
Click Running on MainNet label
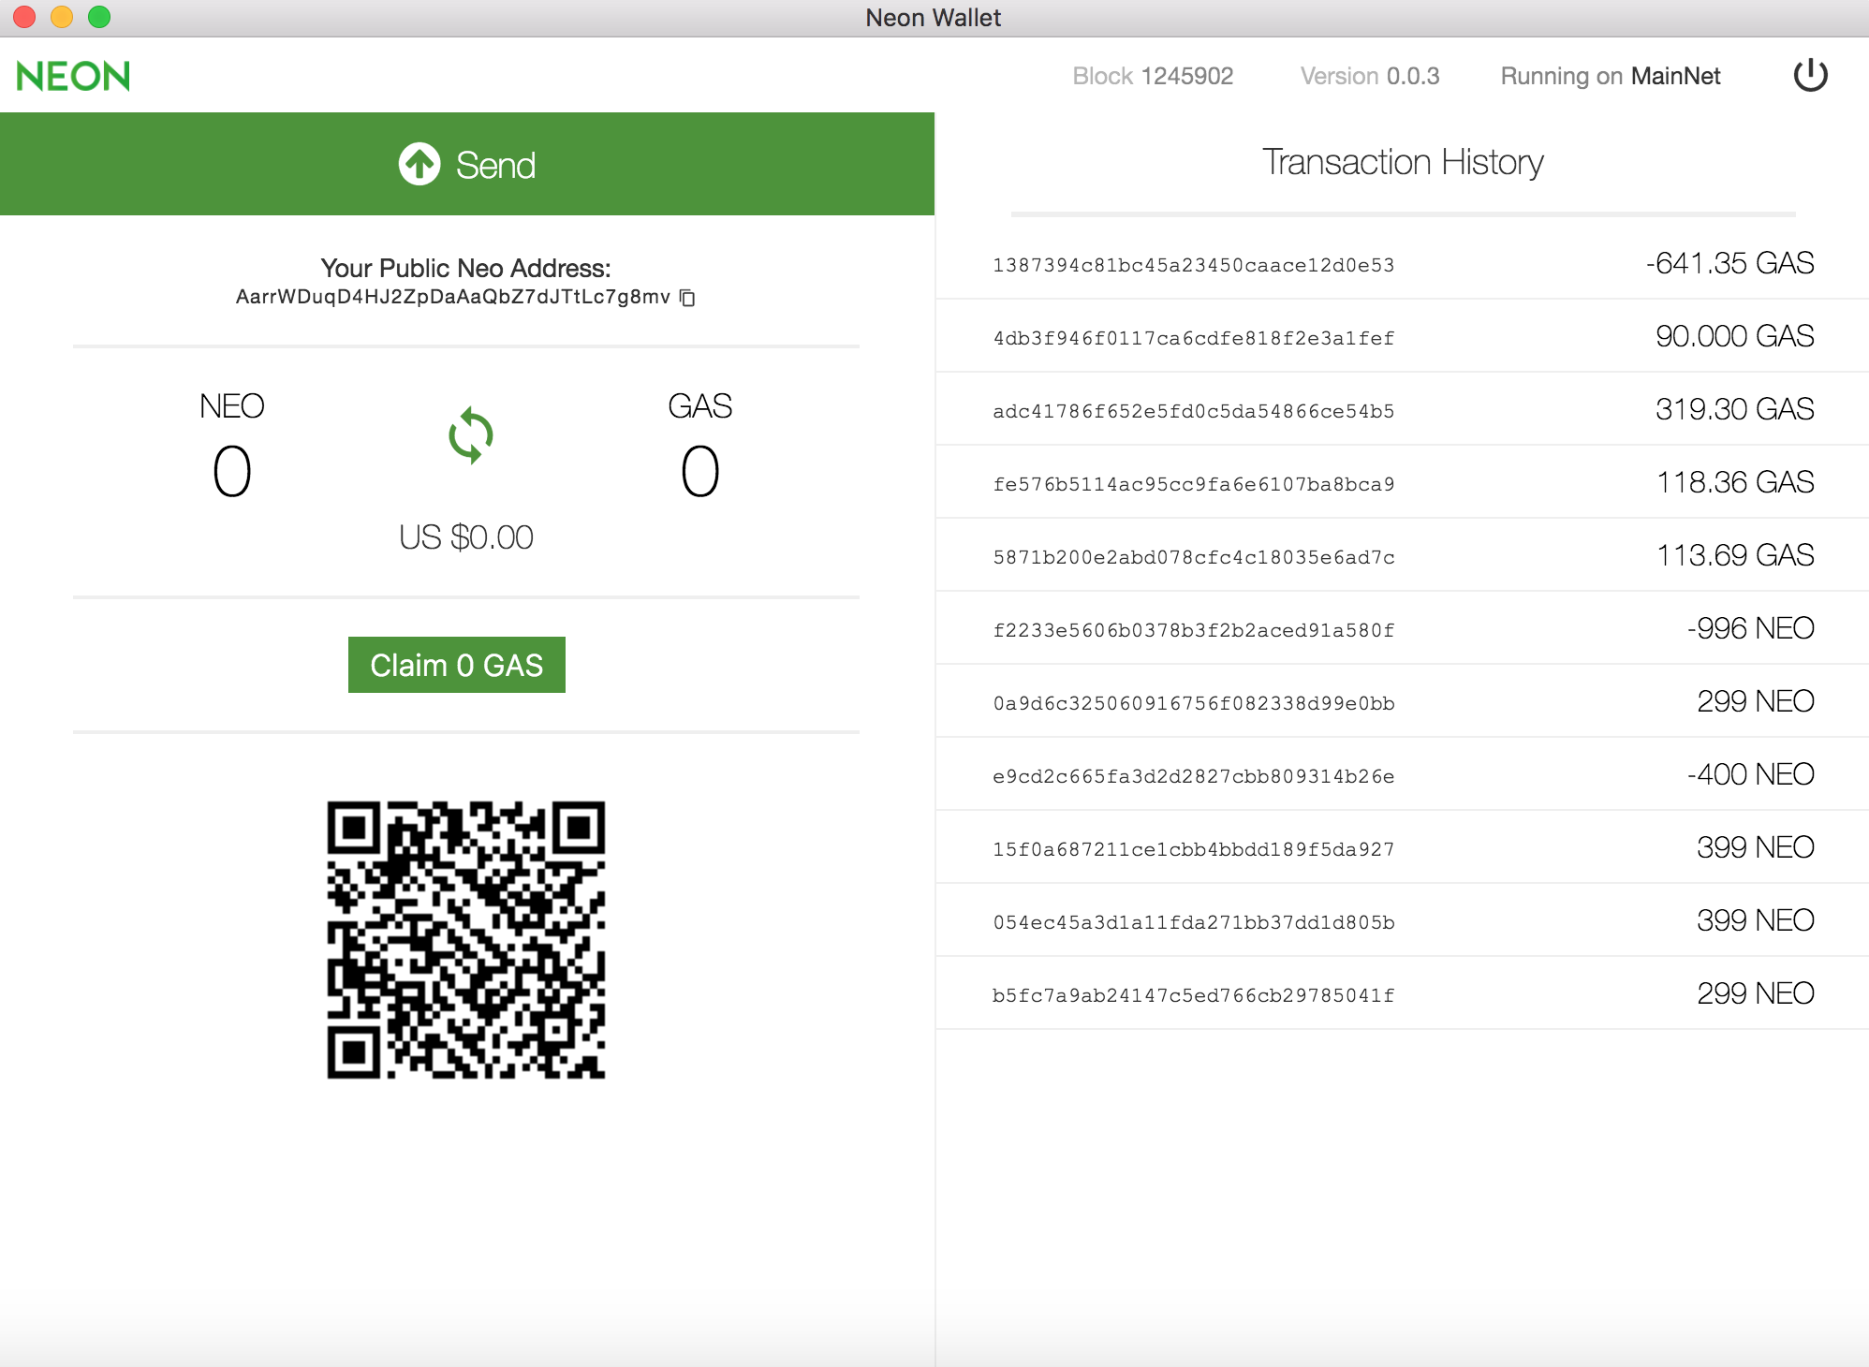click(x=1611, y=76)
